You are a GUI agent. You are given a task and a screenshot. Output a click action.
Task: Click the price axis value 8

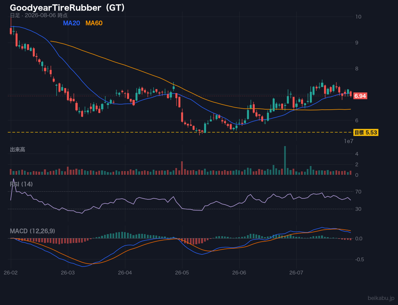click(x=357, y=69)
